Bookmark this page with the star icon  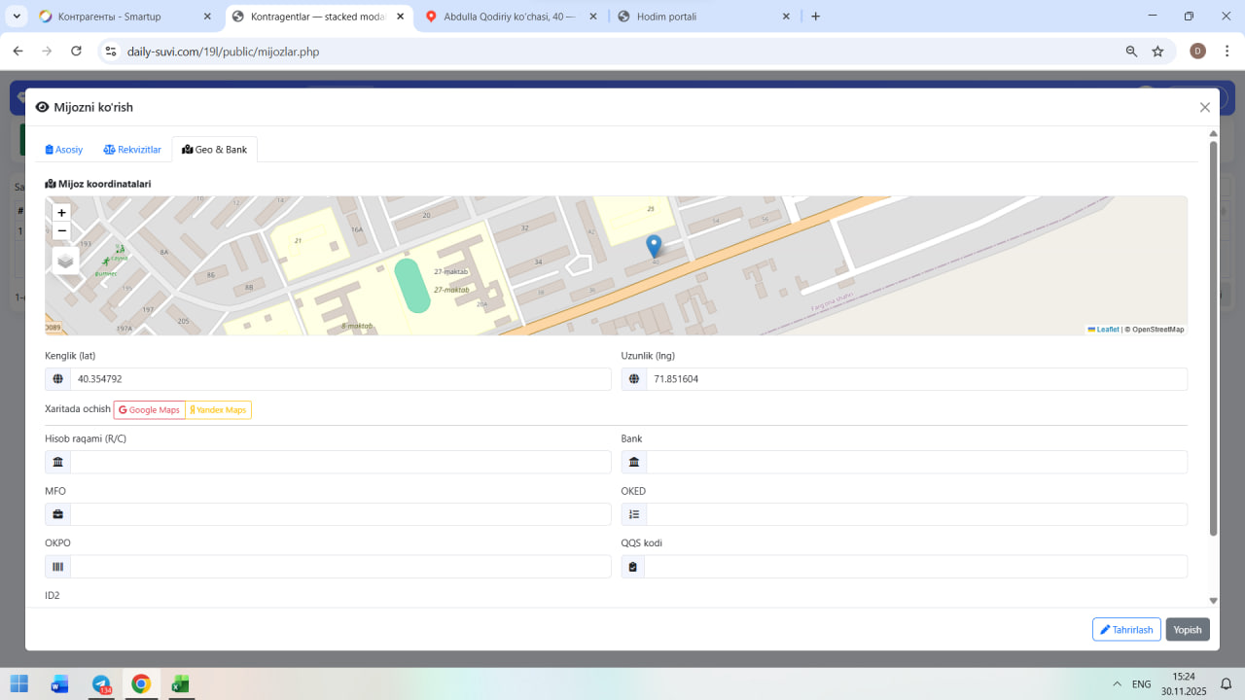[x=1157, y=52]
